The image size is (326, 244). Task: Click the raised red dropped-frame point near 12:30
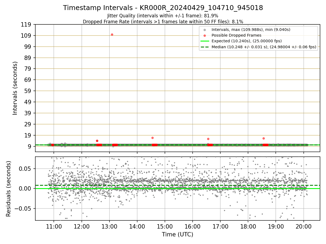(x=97, y=141)
